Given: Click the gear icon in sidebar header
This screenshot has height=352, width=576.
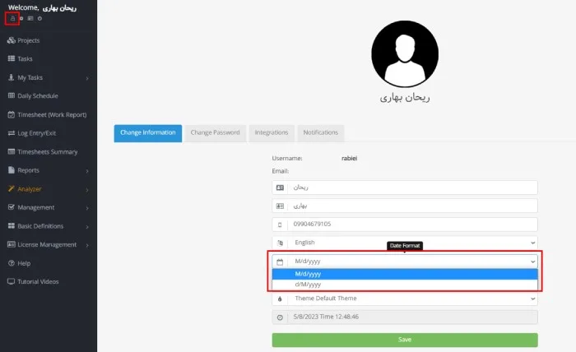Looking at the screenshot, I should pyautogui.click(x=21, y=17).
